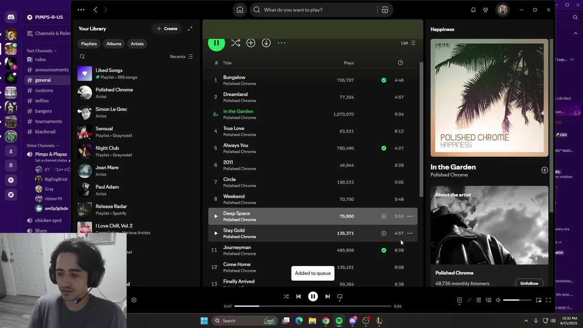Open the profile avatar menu
The height and width of the screenshot is (328, 583).
(502, 10)
